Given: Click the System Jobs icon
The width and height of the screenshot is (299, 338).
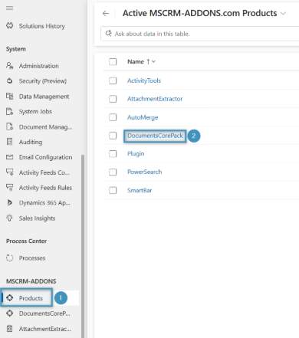Looking at the screenshot, I should tap(9, 111).
